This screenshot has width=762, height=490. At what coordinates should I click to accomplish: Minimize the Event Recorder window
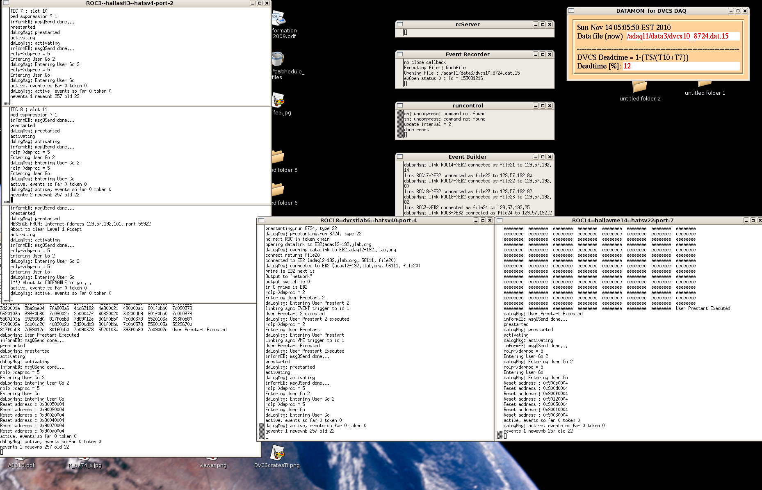pos(536,54)
